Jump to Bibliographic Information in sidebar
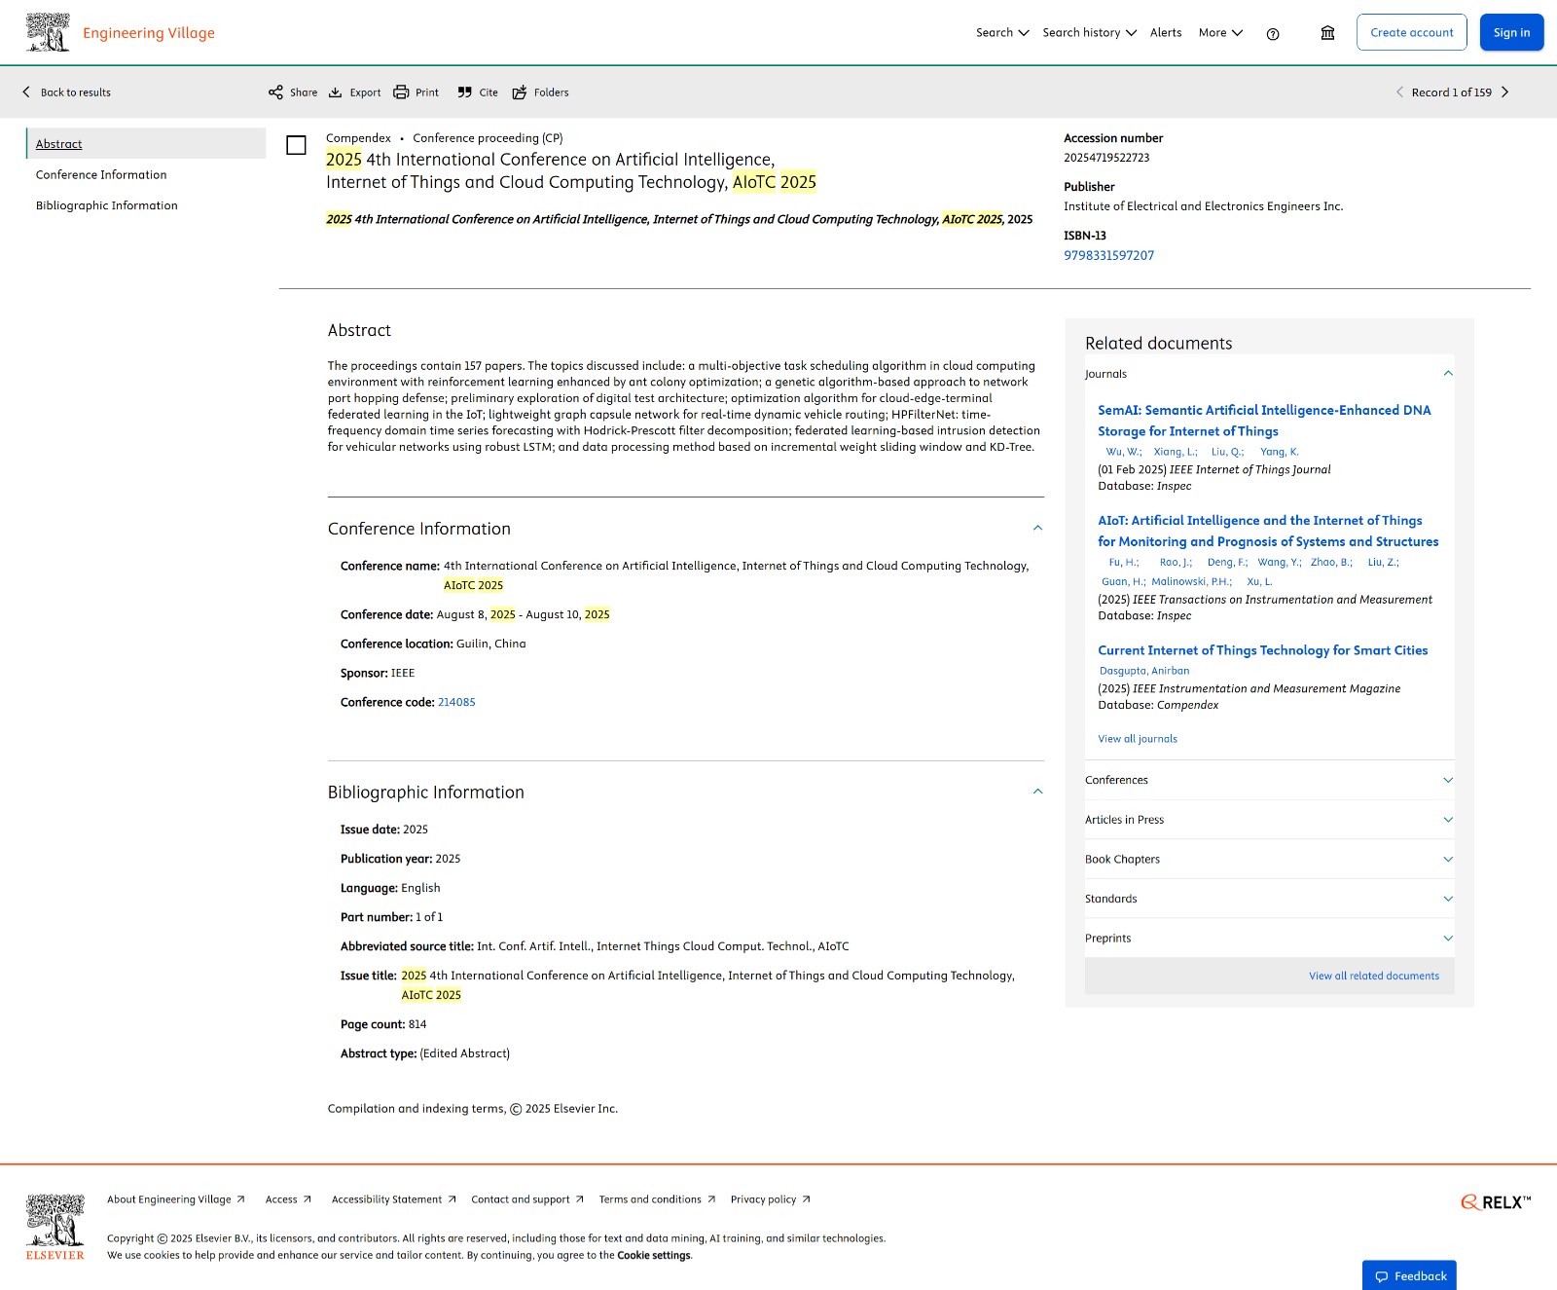1557x1290 pixels. (107, 205)
